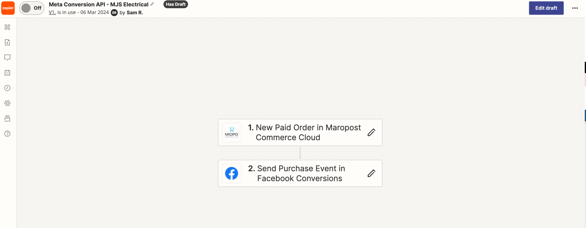Click the Edit draft button
The height and width of the screenshot is (228, 586).
(x=546, y=8)
